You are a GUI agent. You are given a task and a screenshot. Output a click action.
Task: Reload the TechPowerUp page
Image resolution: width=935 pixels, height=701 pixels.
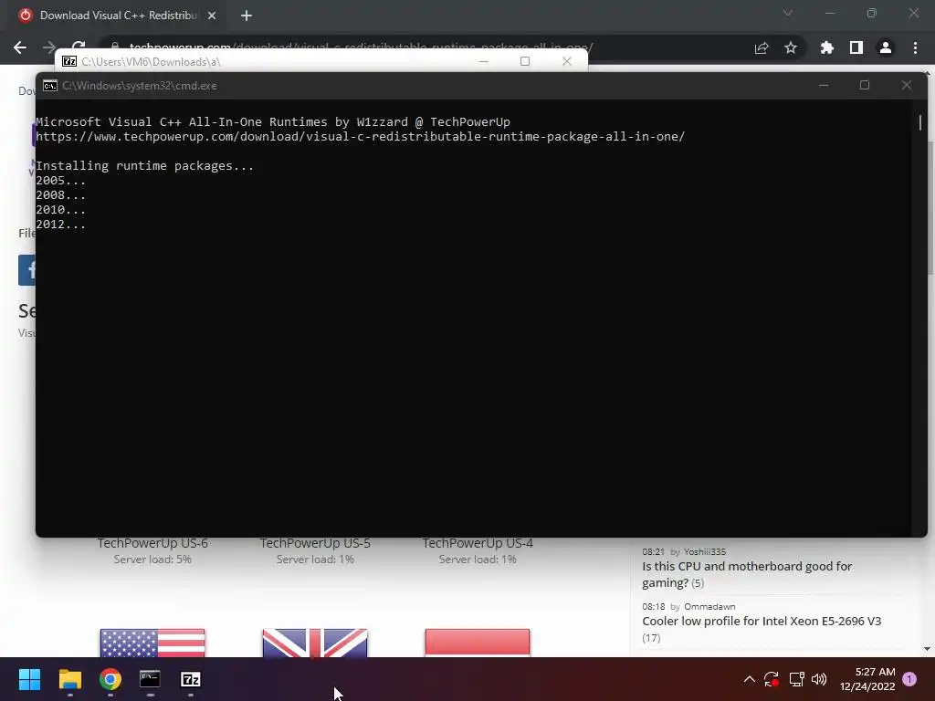point(79,46)
